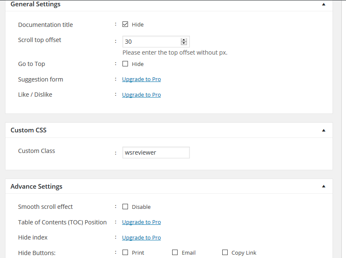This screenshot has width=346, height=258.
Task: Click the Custom CSS panel heading
Action: pyautogui.click(x=29, y=130)
